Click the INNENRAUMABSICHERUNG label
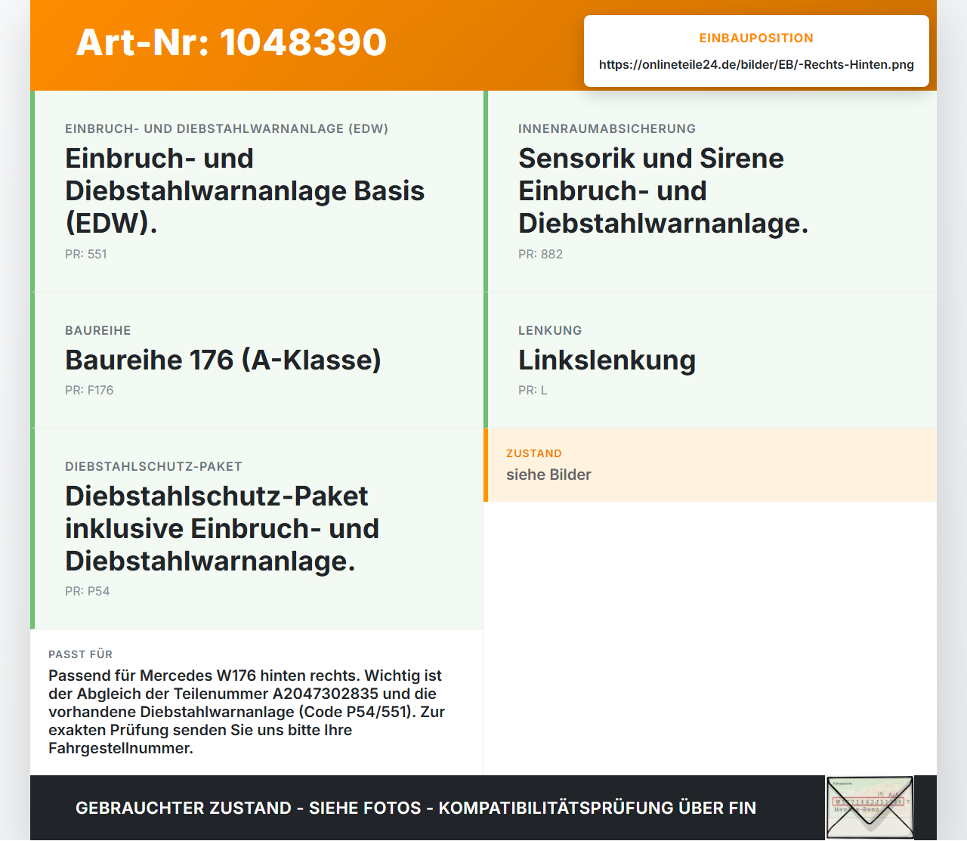 tap(607, 128)
